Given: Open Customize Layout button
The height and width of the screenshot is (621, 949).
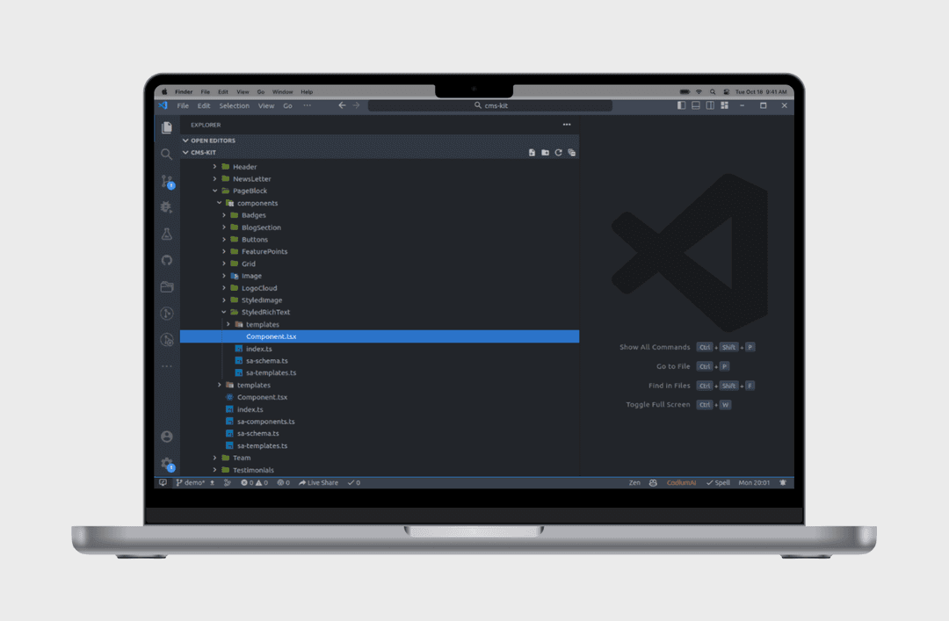Looking at the screenshot, I should click(x=724, y=105).
